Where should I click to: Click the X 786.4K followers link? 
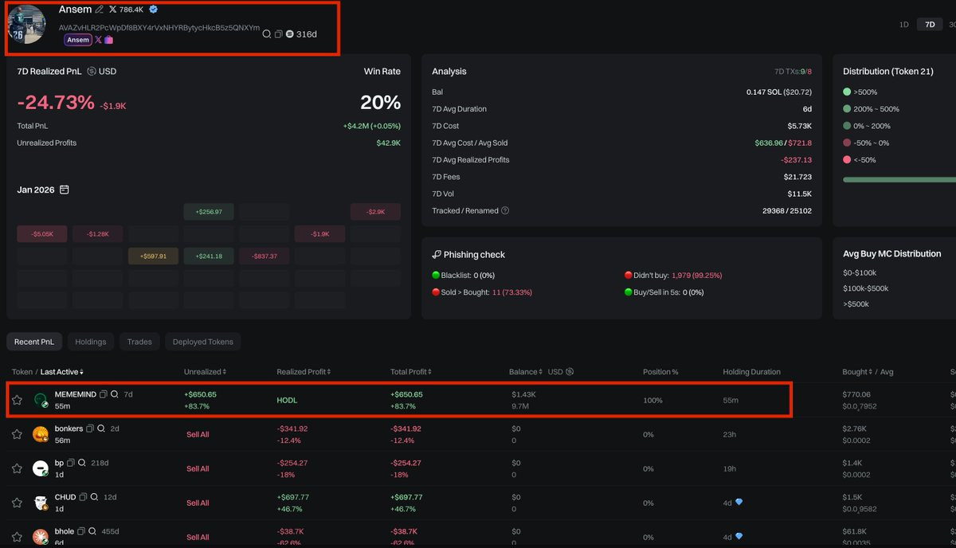127,10
